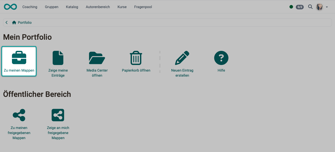335x152 pixels.
Task: Click the Papierkorb öffnen label
Action: point(136,70)
